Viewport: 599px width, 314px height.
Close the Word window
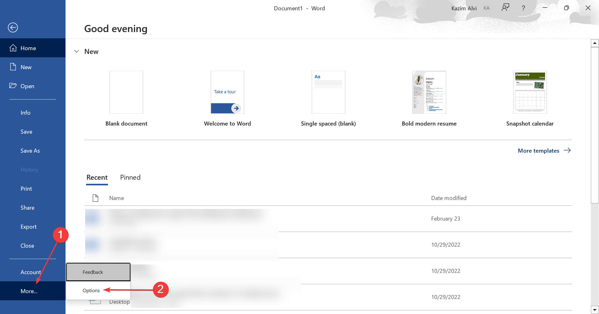[588, 8]
